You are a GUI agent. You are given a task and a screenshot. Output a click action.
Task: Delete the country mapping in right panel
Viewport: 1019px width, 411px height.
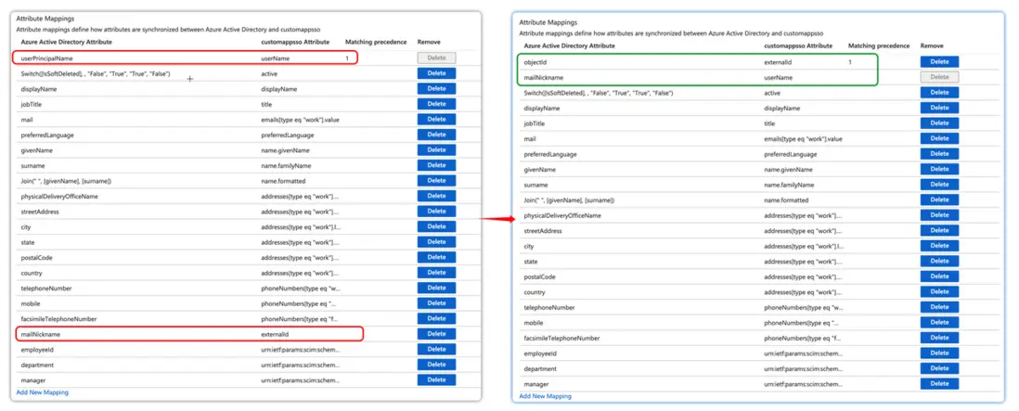point(939,291)
